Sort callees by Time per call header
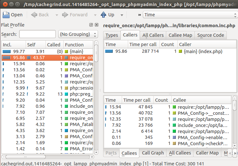Screen dimensions: 238x166 (x=136, y=100)
